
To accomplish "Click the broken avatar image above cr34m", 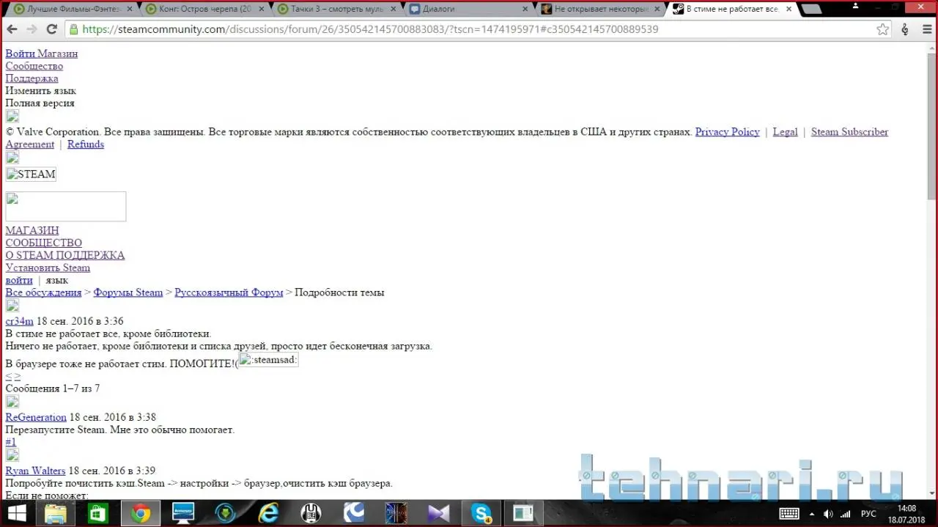I will pyautogui.click(x=12, y=306).
